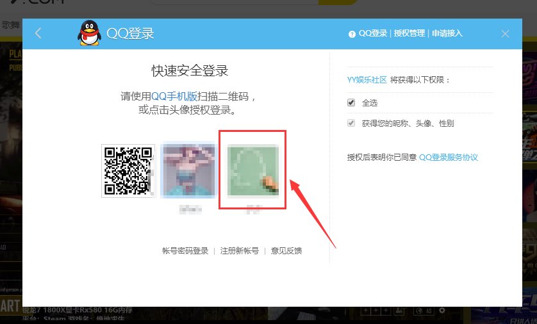Toggle the 获得您的昵称、头像、性别 checkbox
The height and width of the screenshot is (324, 537).
(351, 123)
